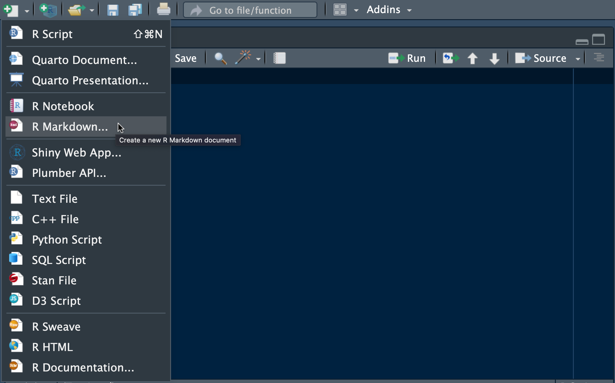Viewport: 615px width, 383px height.
Task: Click the print icon in the toolbar
Action: click(163, 9)
